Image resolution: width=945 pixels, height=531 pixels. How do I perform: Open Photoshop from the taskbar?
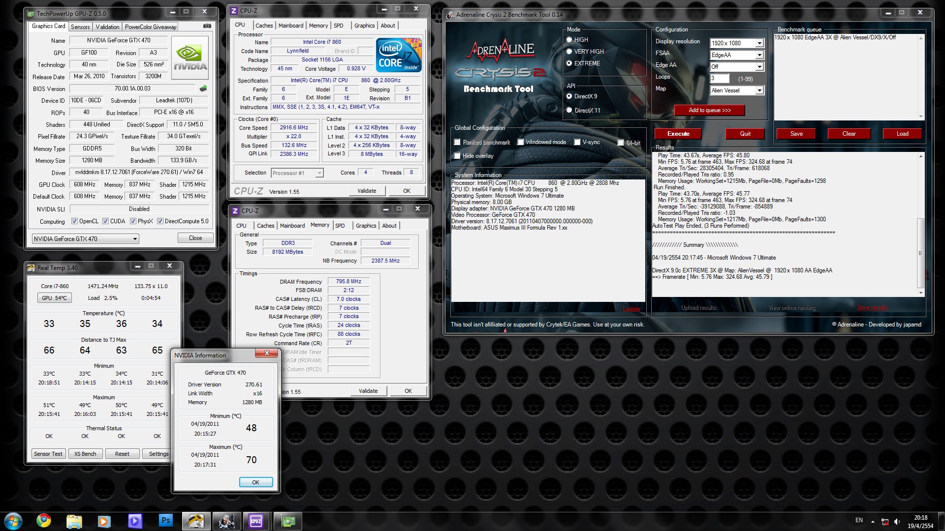tap(165, 521)
